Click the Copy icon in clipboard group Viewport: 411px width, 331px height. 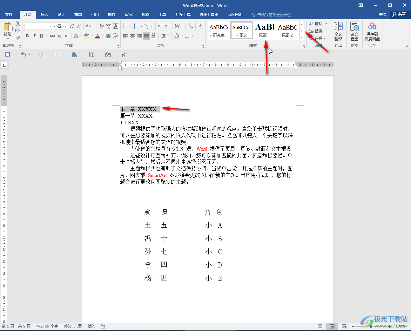pyautogui.click(x=18, y=31)
